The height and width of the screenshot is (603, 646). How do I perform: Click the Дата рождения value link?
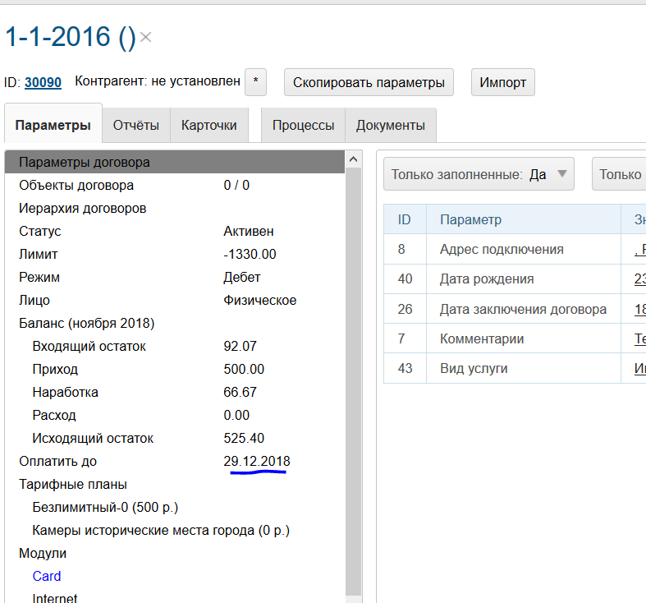pyautogui.click(x=640, y=279)
